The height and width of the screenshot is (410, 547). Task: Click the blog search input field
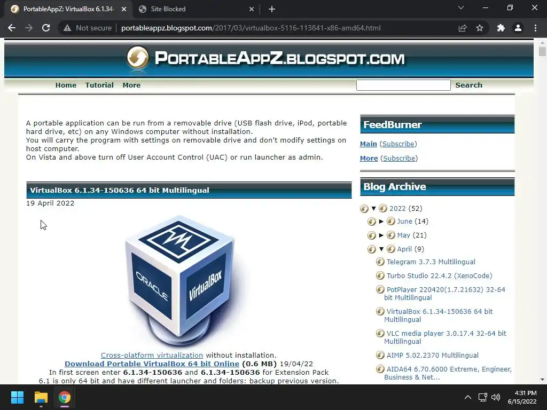click(x=403, y=85)
